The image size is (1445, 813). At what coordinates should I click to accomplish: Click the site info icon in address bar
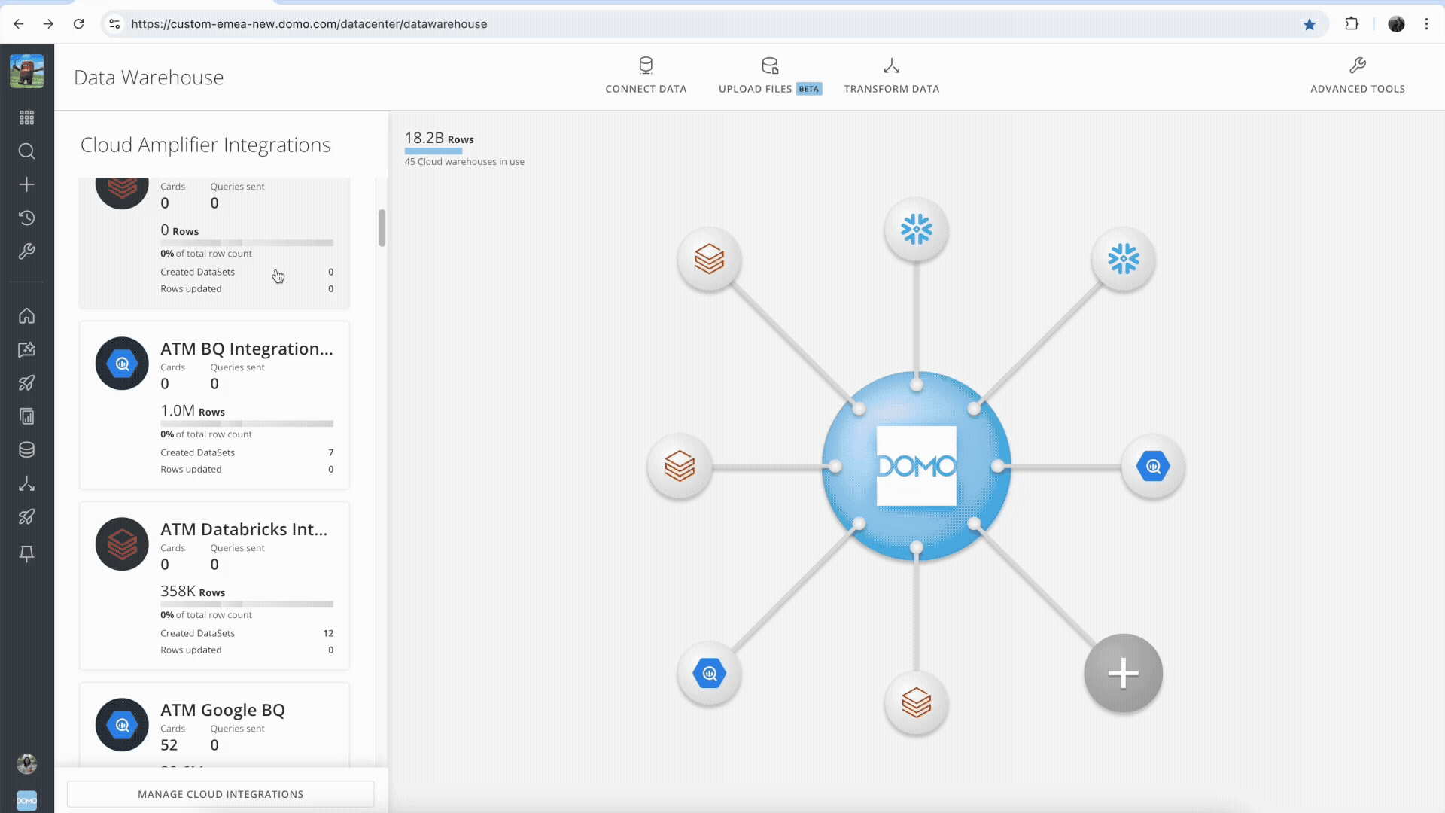(114, 24)
